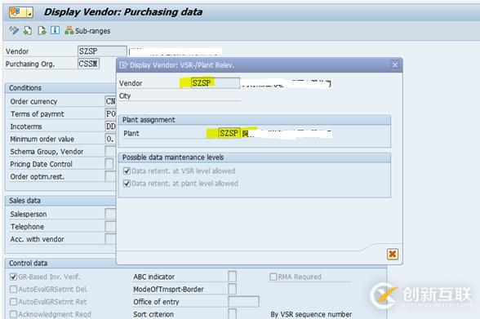Viewport: 480px width, 319px height.
Task: Toggle GR-Based Inv. Verif. checkbox
Action: pyautogui.click(x=13, y=277)
